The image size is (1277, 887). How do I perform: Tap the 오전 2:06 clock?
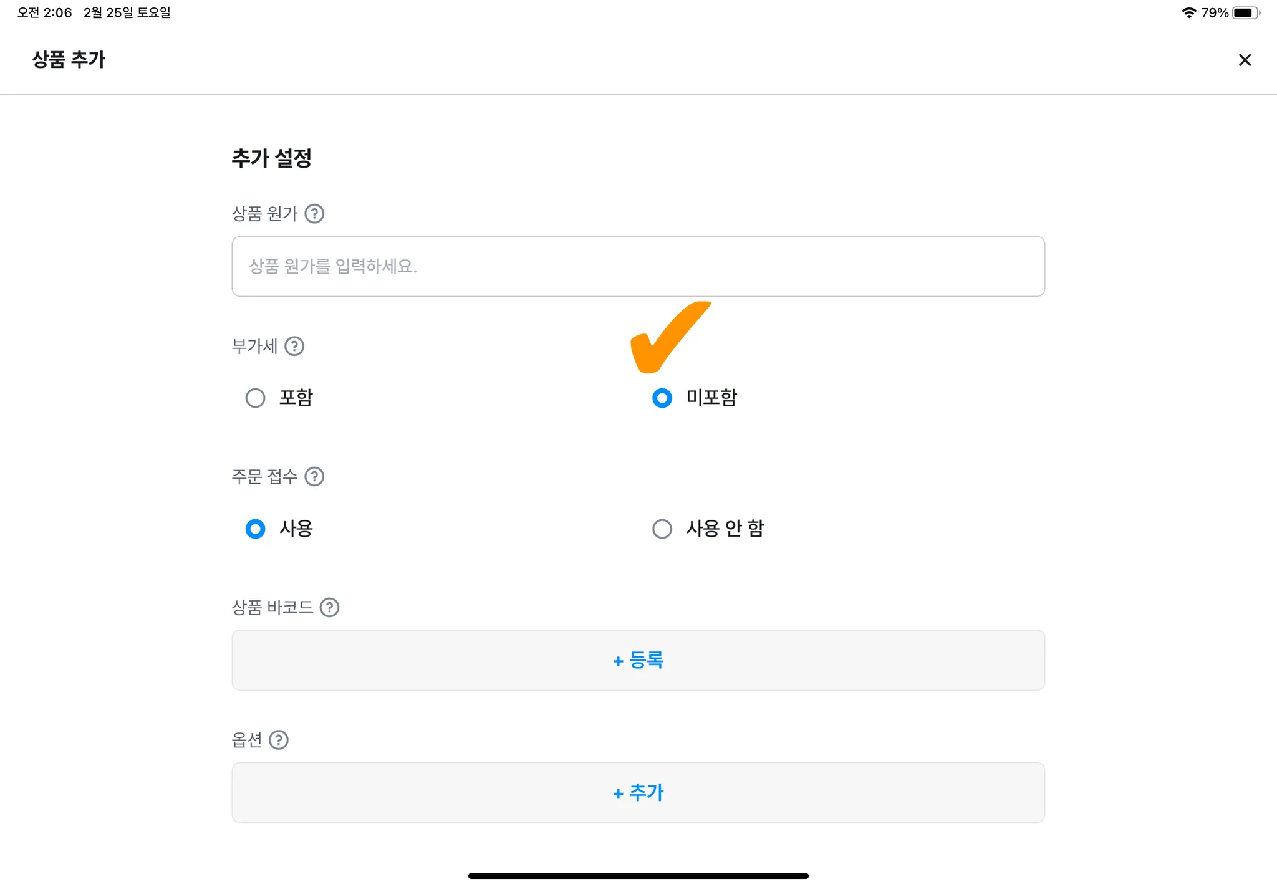[45, 12]
